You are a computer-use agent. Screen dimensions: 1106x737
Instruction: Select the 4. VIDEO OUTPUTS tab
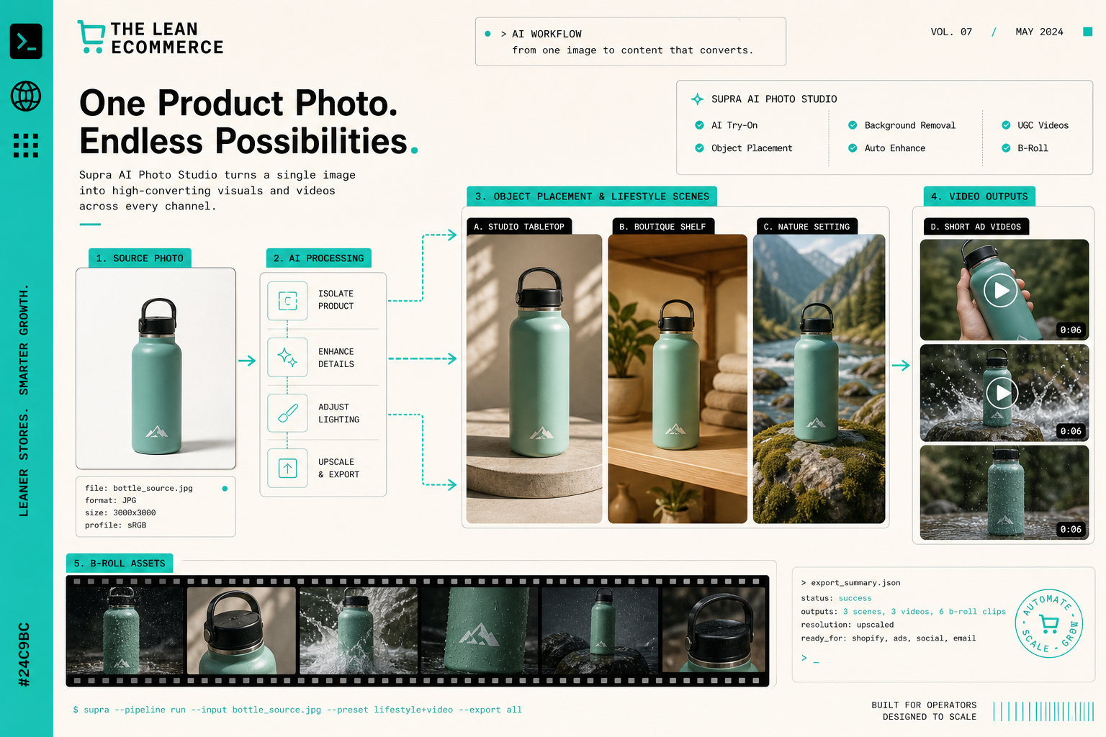979,196
